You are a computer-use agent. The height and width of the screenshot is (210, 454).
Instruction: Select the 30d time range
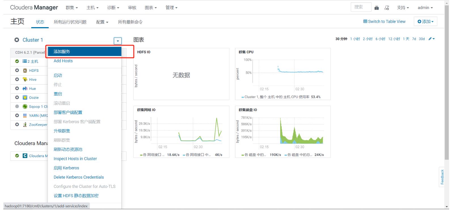[422, 39]
